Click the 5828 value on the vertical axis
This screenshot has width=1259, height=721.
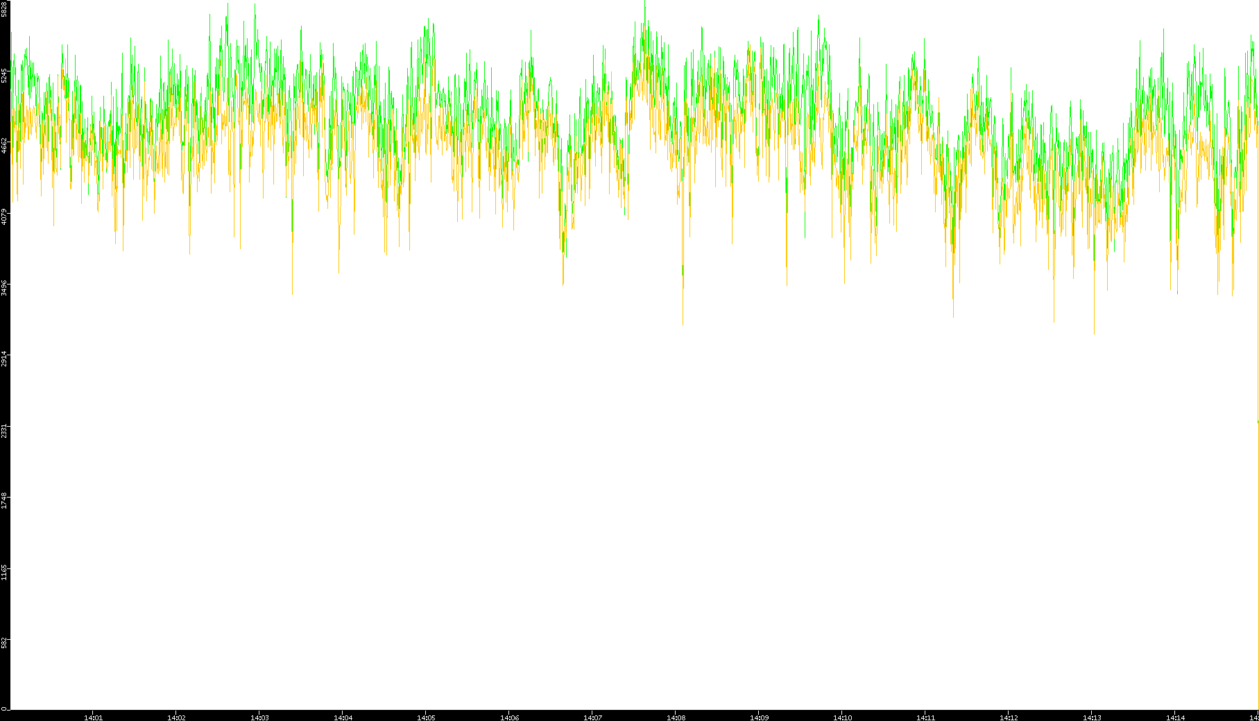coord(5,9)
